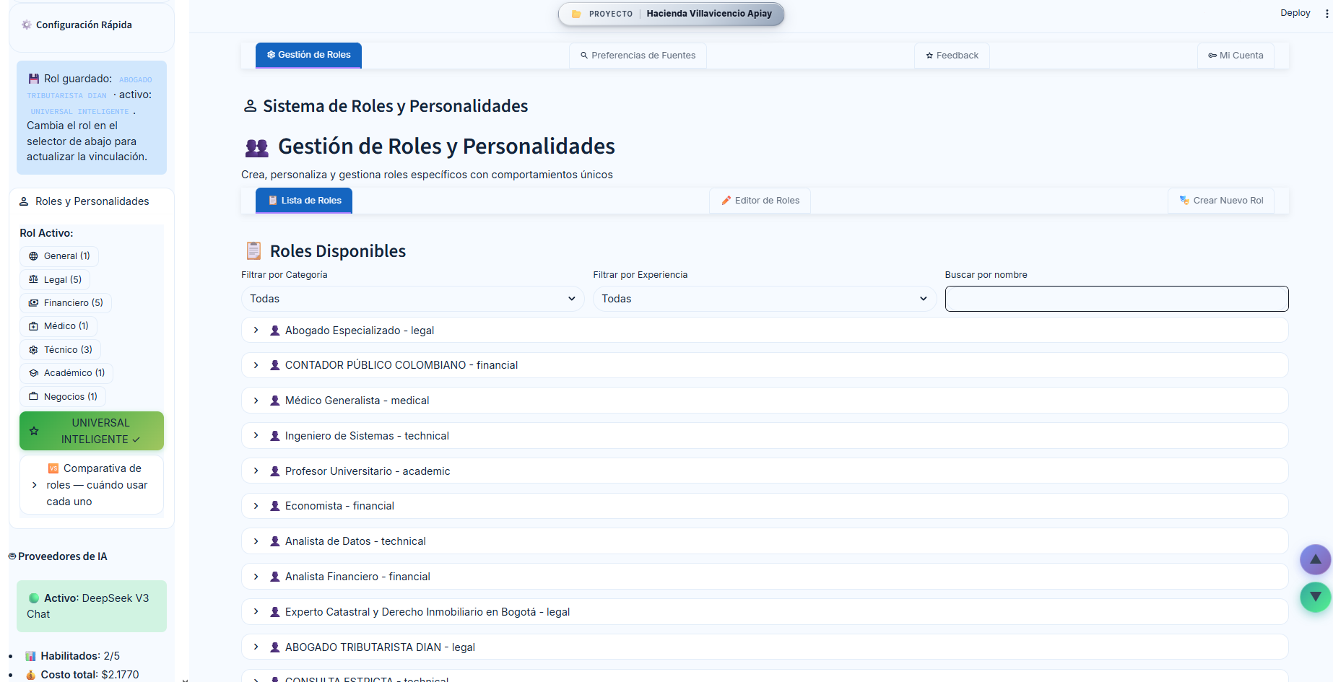This screenshot has width=1333, height=682.
Task: Click the briefcase icon on Negocios
Action: pyautogui.click(x=33, y=396)
